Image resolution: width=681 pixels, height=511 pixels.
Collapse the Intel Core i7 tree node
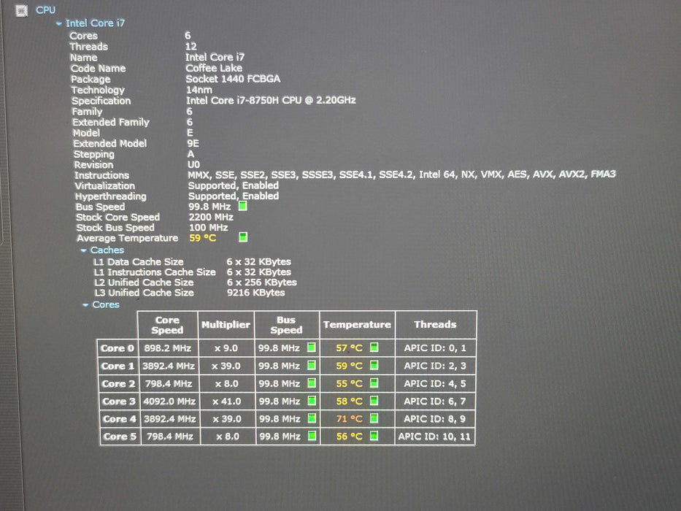(59, 24)
